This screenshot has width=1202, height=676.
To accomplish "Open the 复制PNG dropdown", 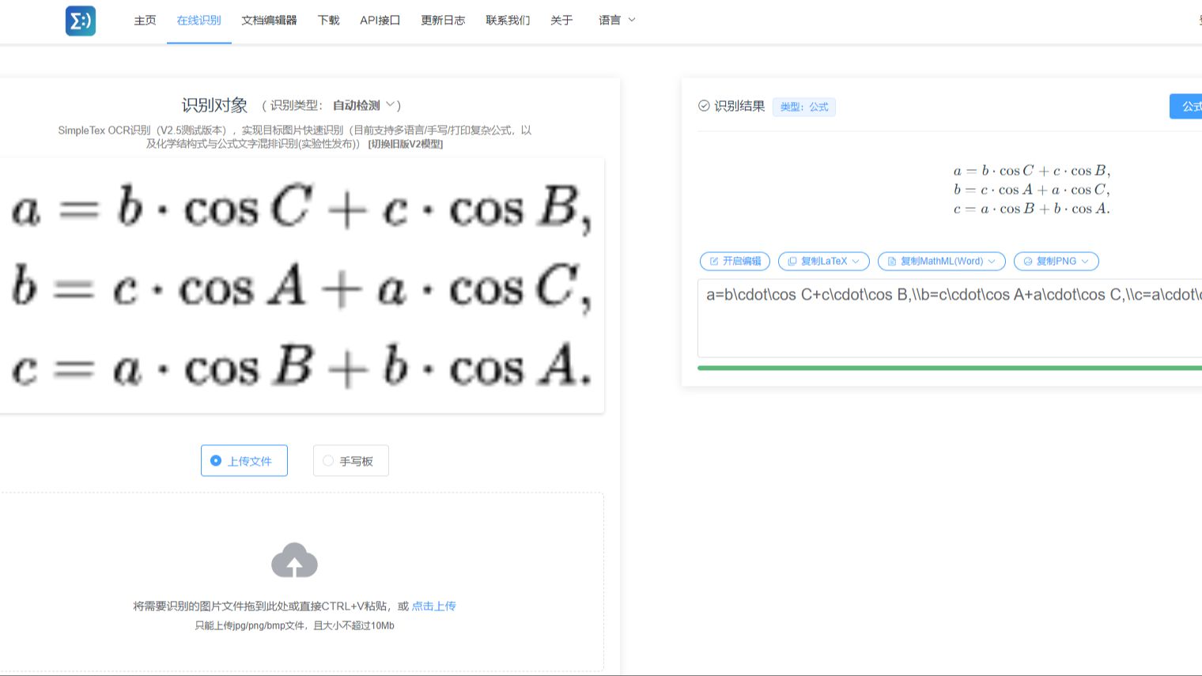I will coord(1056,261).
